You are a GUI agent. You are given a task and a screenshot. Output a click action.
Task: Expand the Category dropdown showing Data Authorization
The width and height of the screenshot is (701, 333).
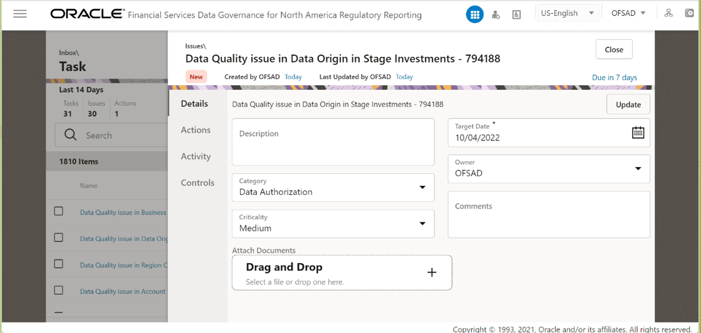(x=333, y=188)
